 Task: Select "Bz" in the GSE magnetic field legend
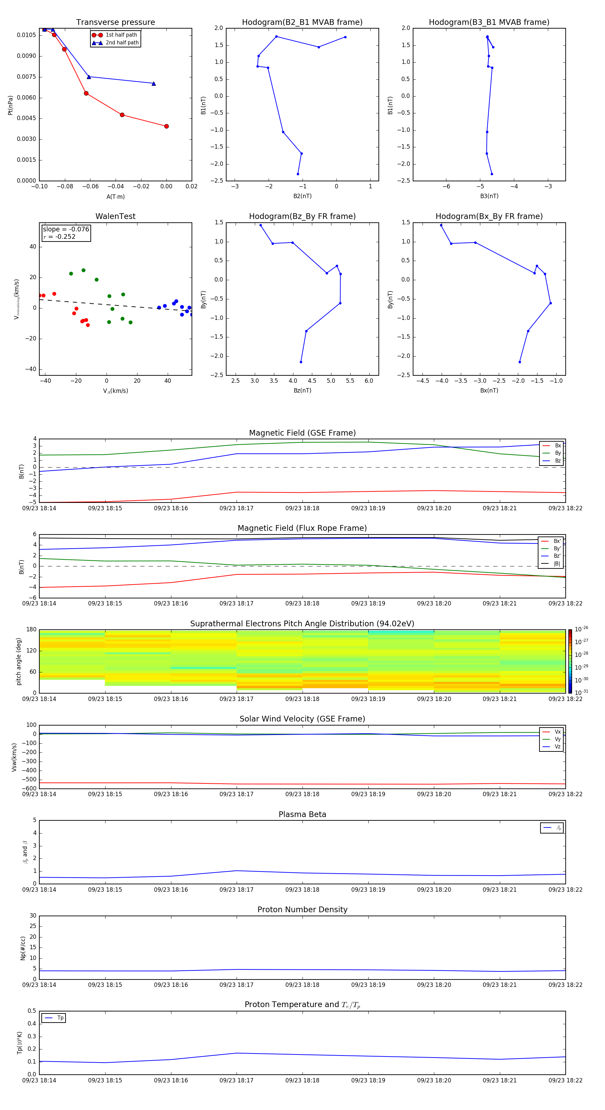coord(552,460)
